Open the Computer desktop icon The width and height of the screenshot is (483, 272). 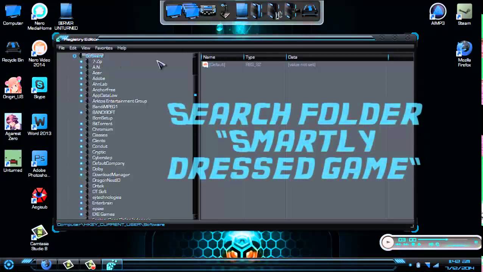(x=13, y=14)
